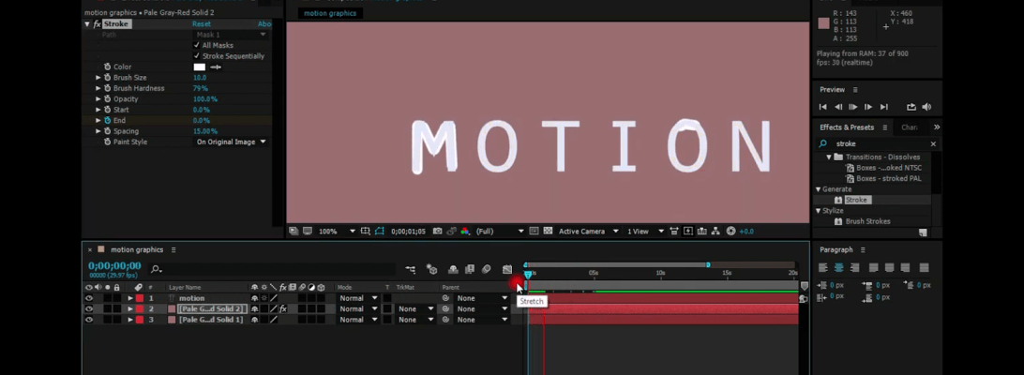This screenshot has width=1024, height=375.
Task: Uncheck the All Masks checkbox
Action: (197, 45)
